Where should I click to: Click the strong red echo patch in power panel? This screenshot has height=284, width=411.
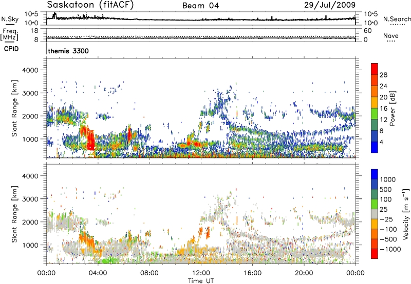click(91, 140)
